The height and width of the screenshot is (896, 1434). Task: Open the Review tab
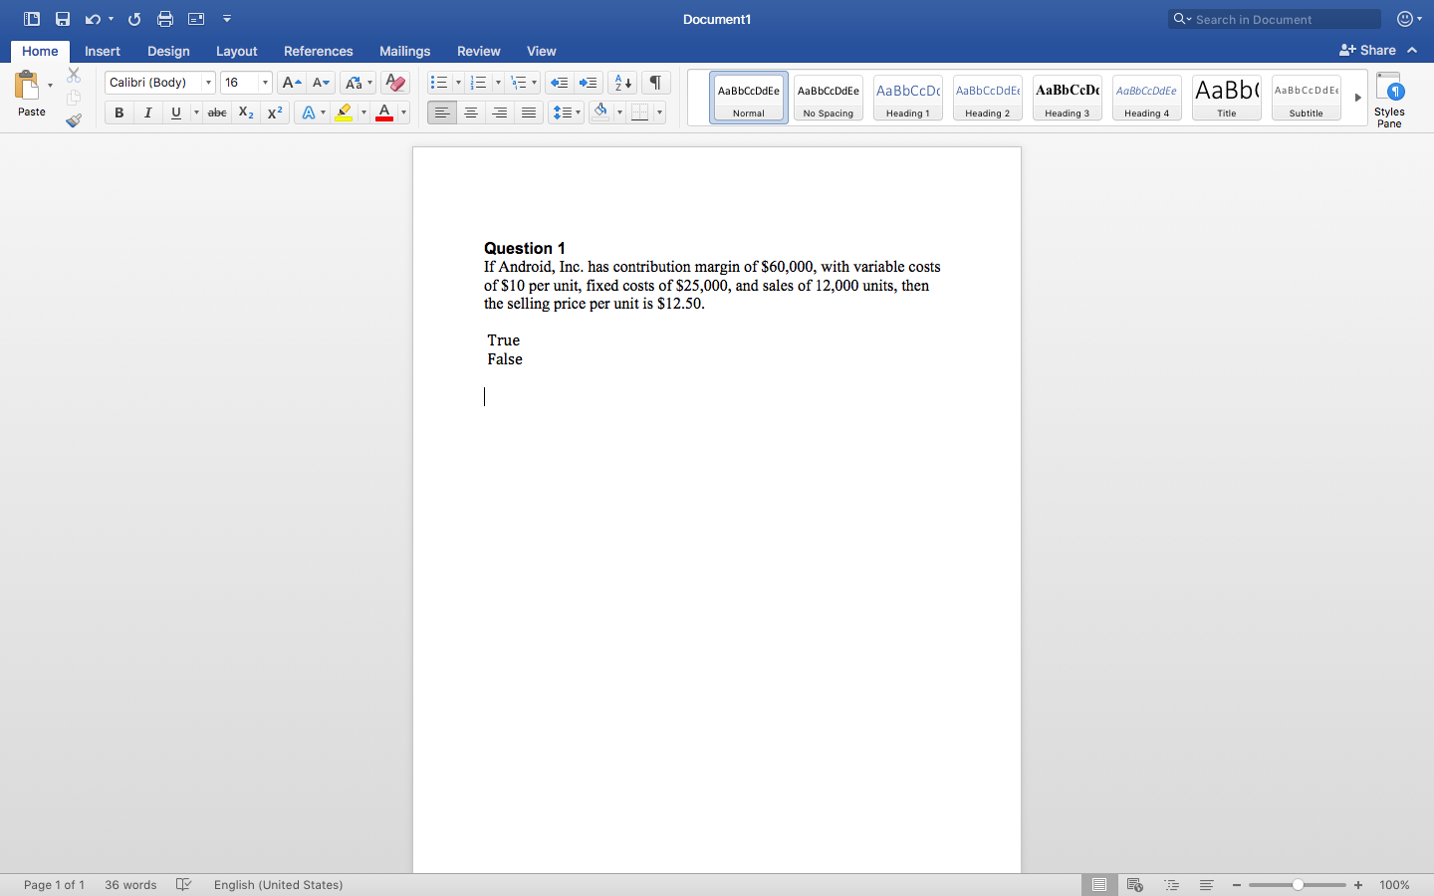point(478,51)
